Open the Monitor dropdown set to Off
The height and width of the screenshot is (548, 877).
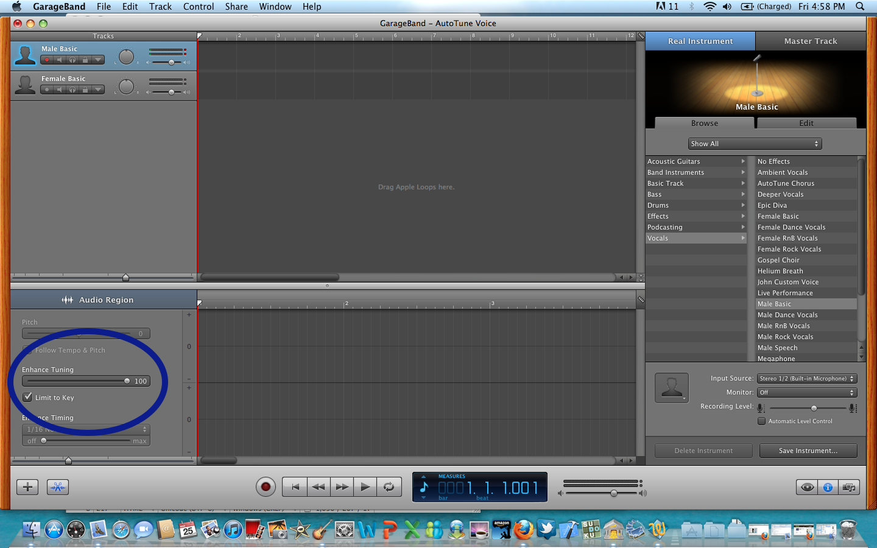807,392
